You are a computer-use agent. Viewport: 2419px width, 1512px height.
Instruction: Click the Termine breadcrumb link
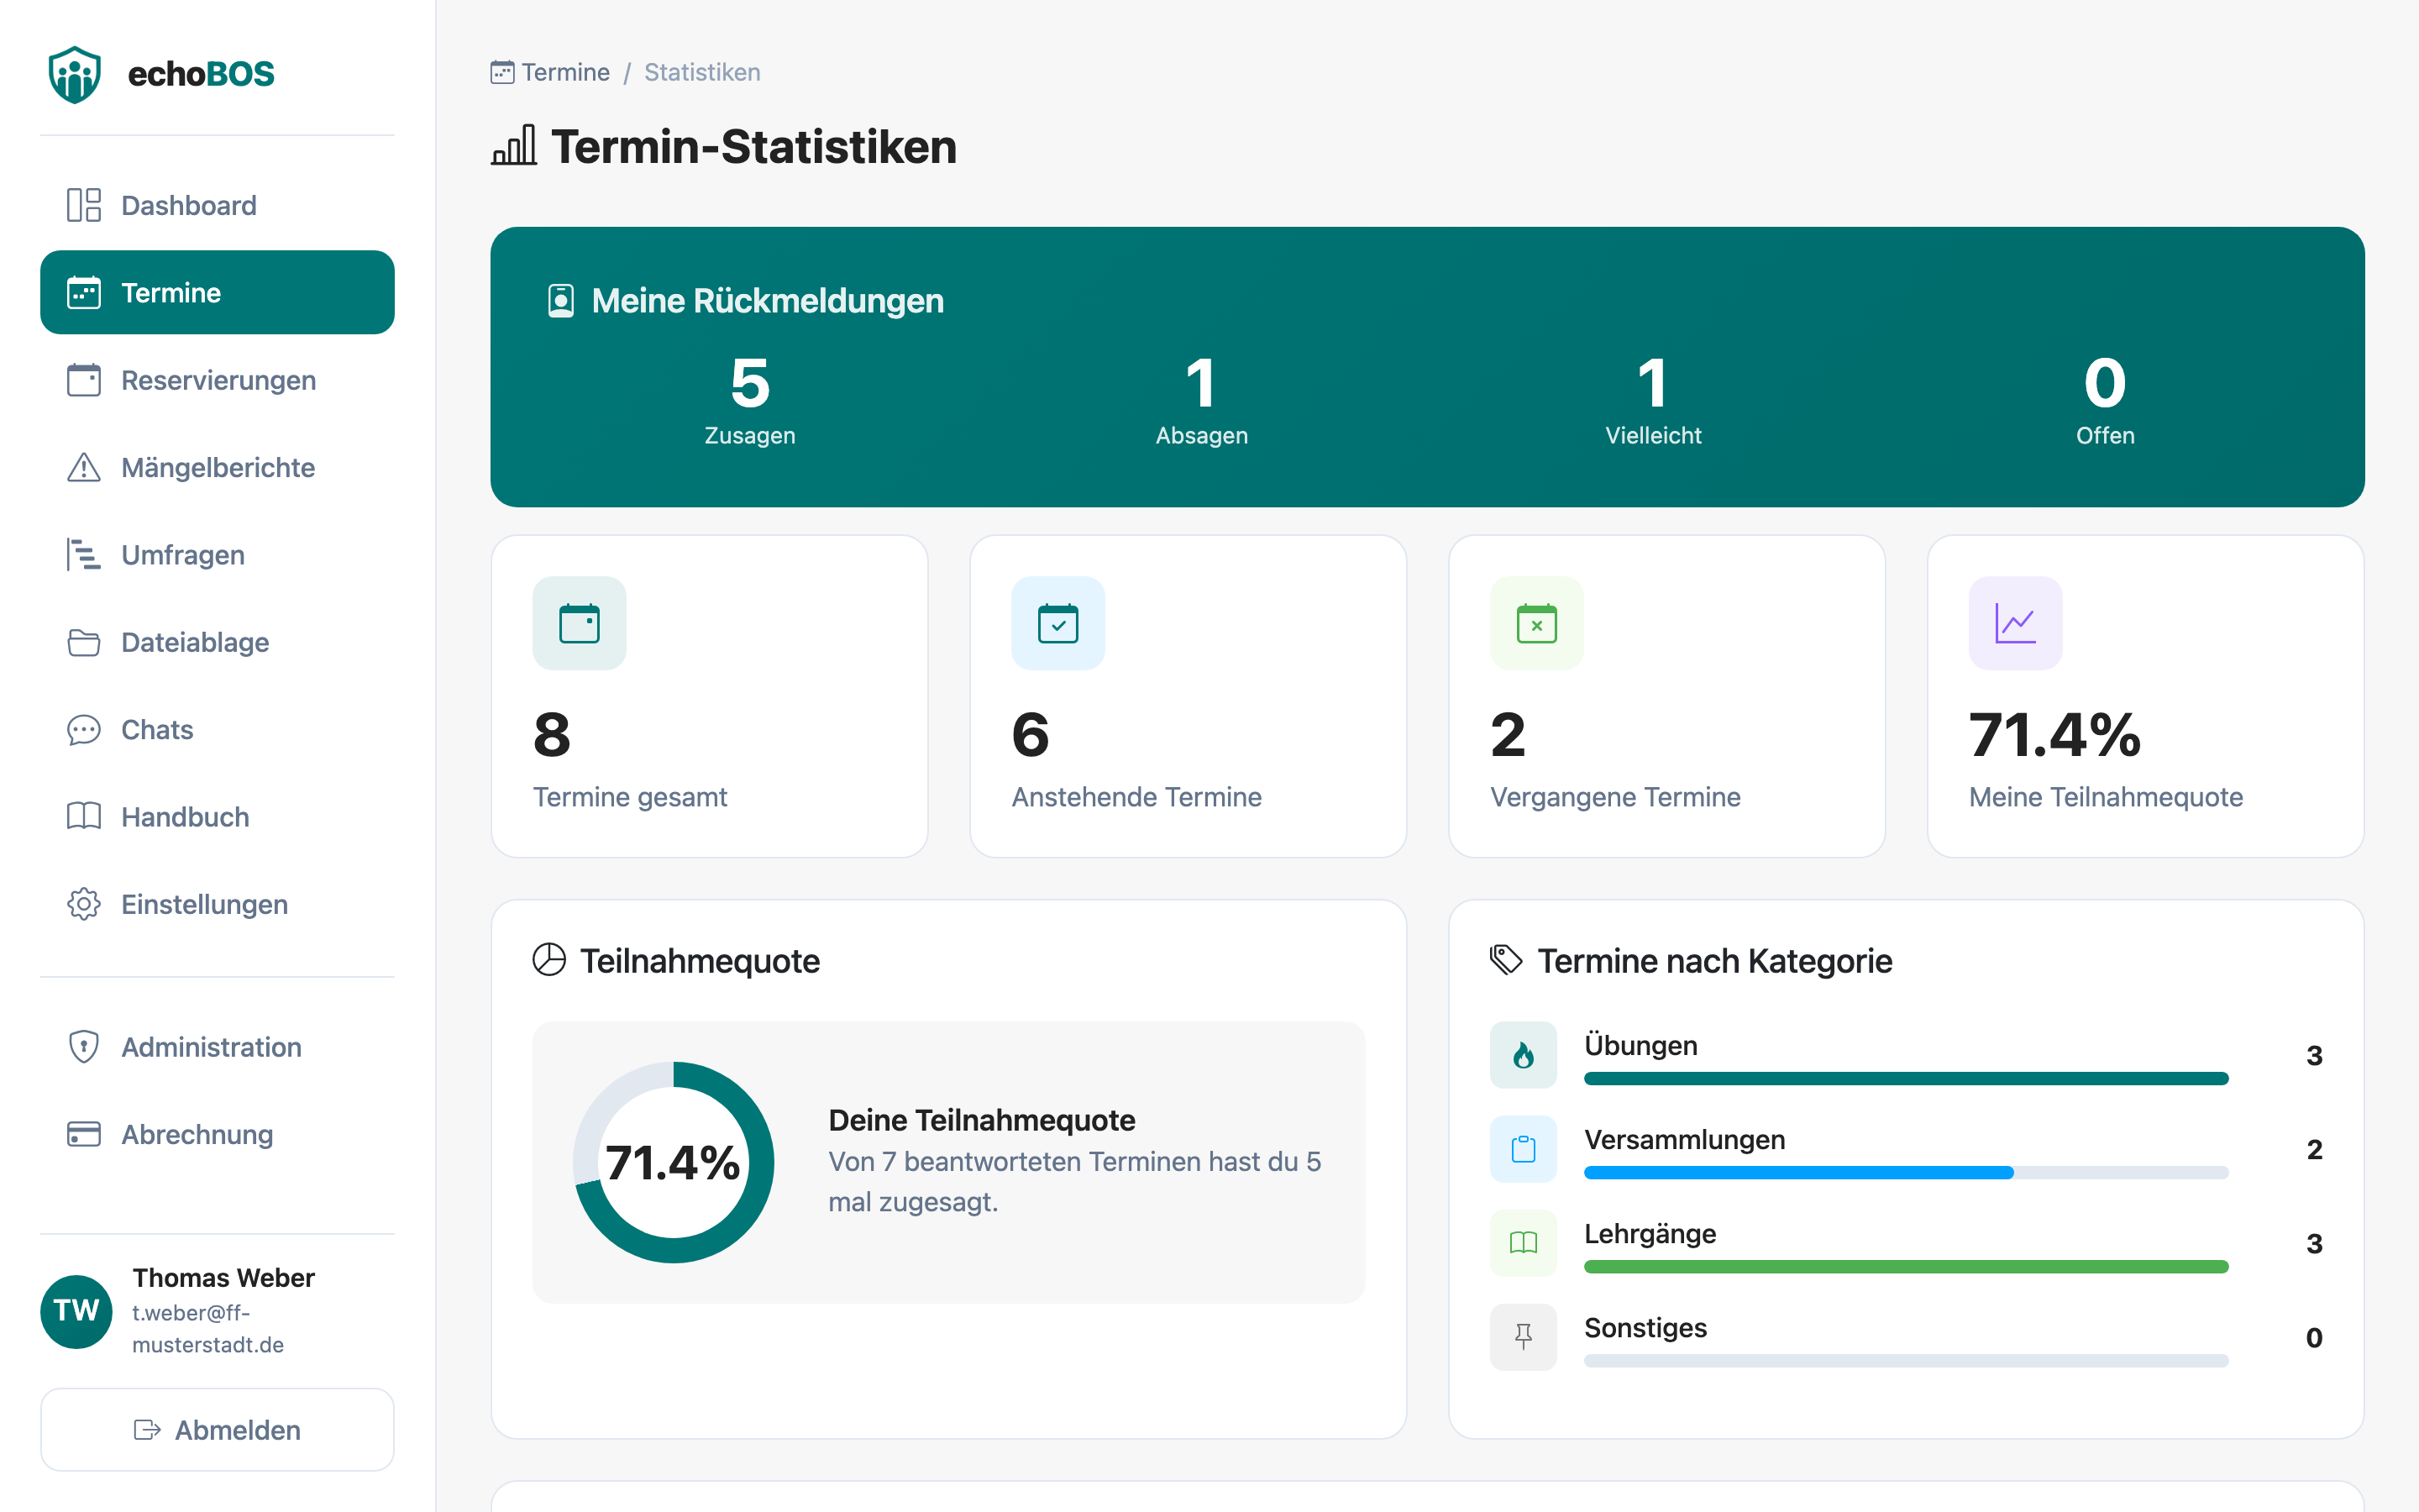tap(550, 72)
